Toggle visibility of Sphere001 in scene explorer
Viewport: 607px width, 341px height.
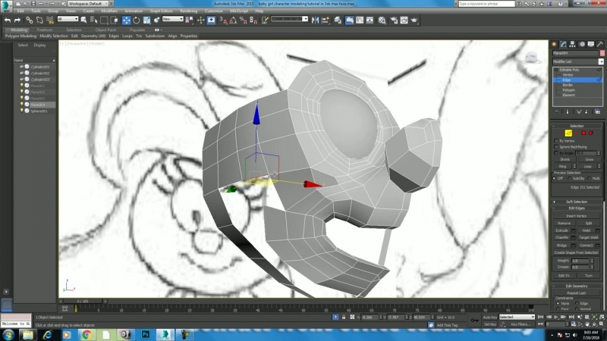(22, 111)
